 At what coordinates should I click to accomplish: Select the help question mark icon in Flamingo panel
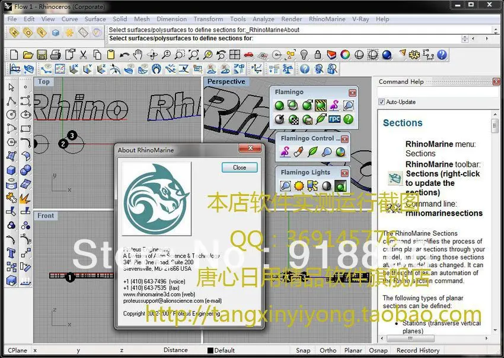pos(347,121)
